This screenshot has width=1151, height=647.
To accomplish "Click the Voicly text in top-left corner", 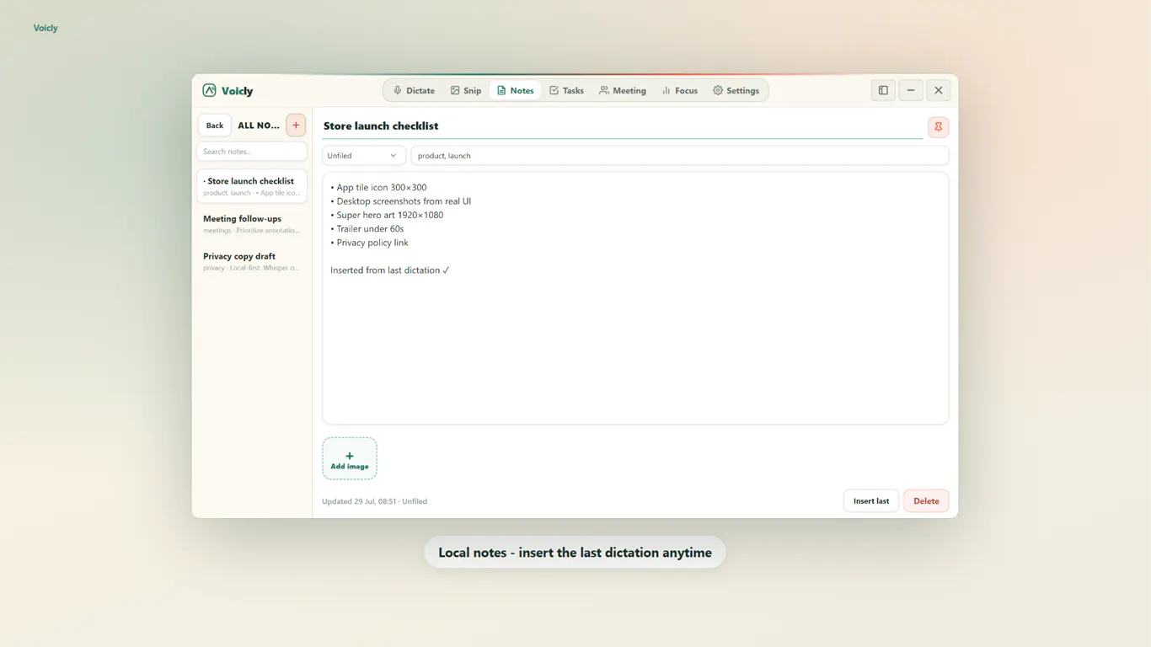I will pos(46,28).
